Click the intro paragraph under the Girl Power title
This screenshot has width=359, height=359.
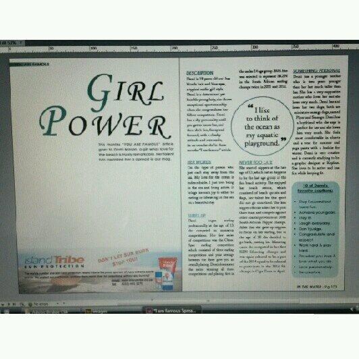tap(136, 152)
